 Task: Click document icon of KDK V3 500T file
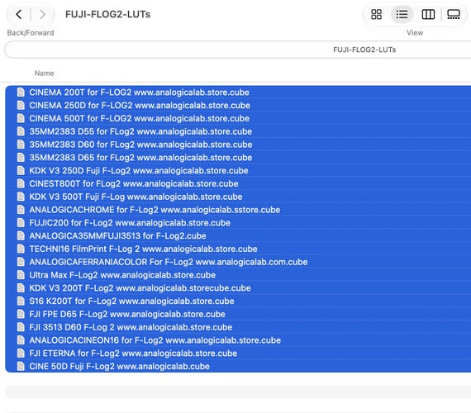(21, 197)
